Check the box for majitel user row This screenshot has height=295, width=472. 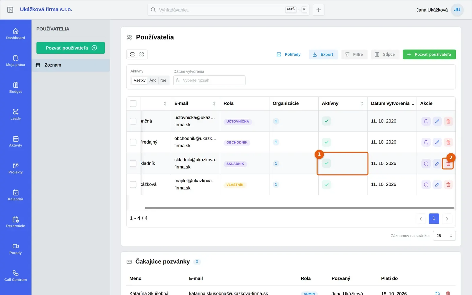click(x=133, y=185)
